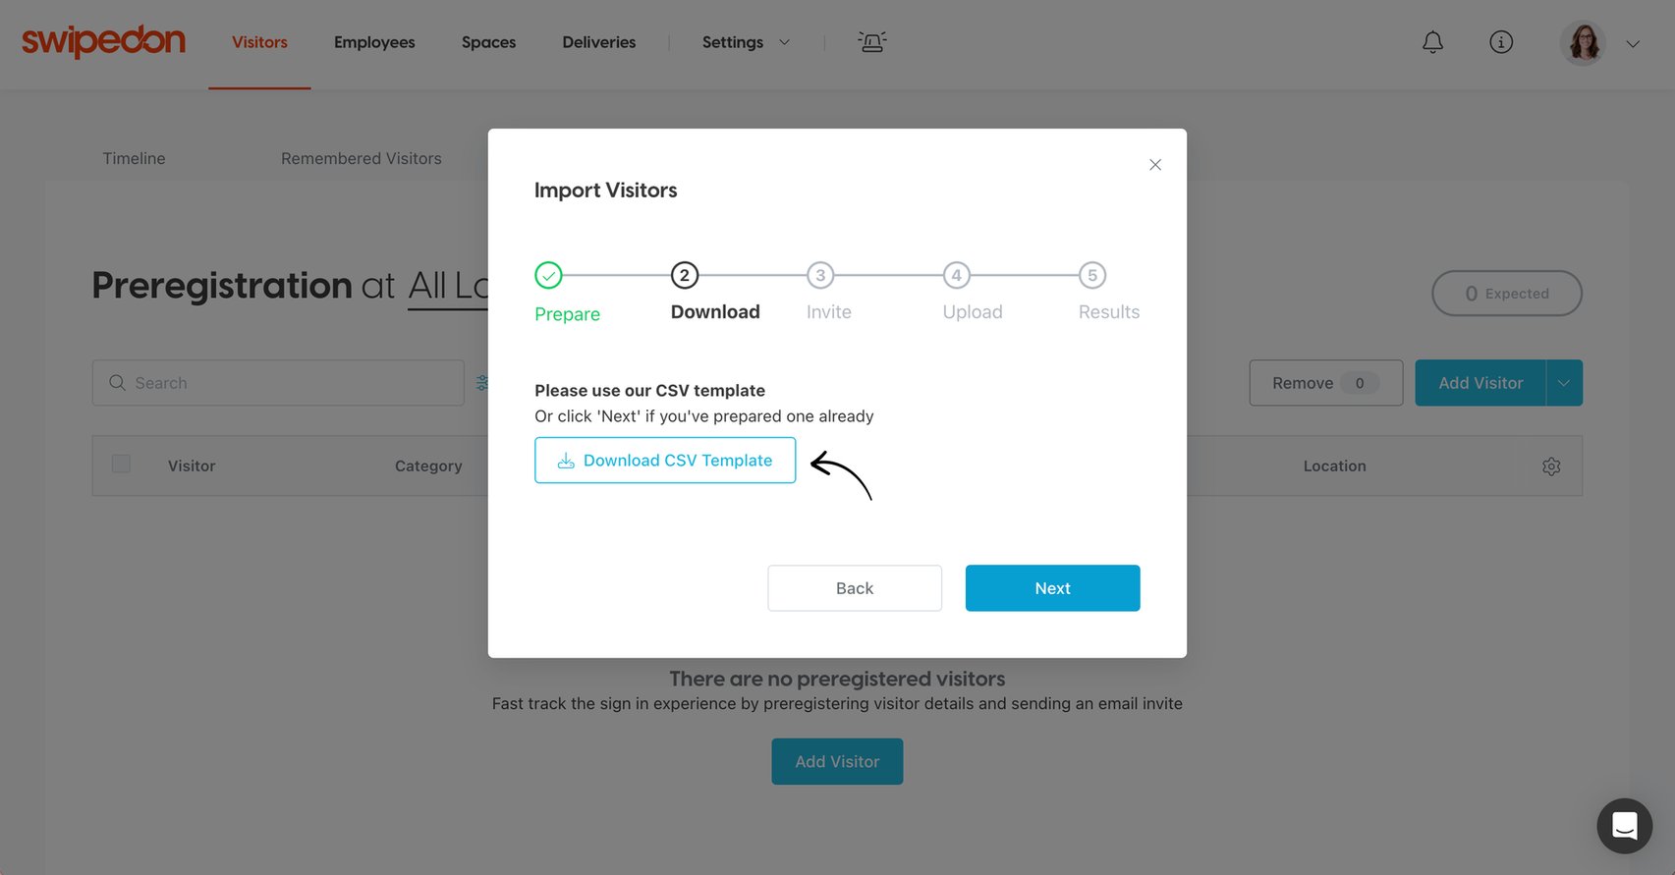The image size is (1675, 875).
Task: Click the SwipedOn logo
Action: tap(102, 41)
